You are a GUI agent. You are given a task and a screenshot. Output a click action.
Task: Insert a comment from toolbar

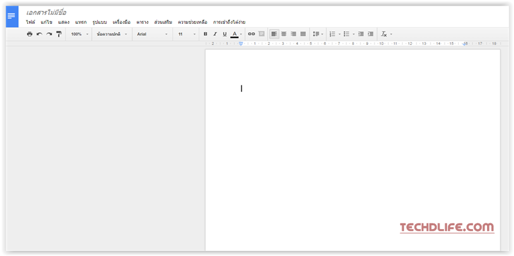(261, 34)
